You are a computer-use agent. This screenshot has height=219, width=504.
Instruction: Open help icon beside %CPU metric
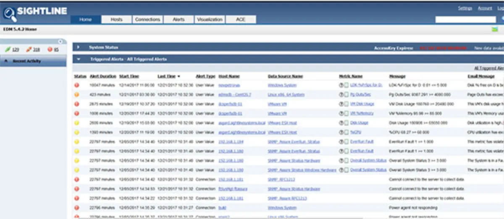point(341,132)
